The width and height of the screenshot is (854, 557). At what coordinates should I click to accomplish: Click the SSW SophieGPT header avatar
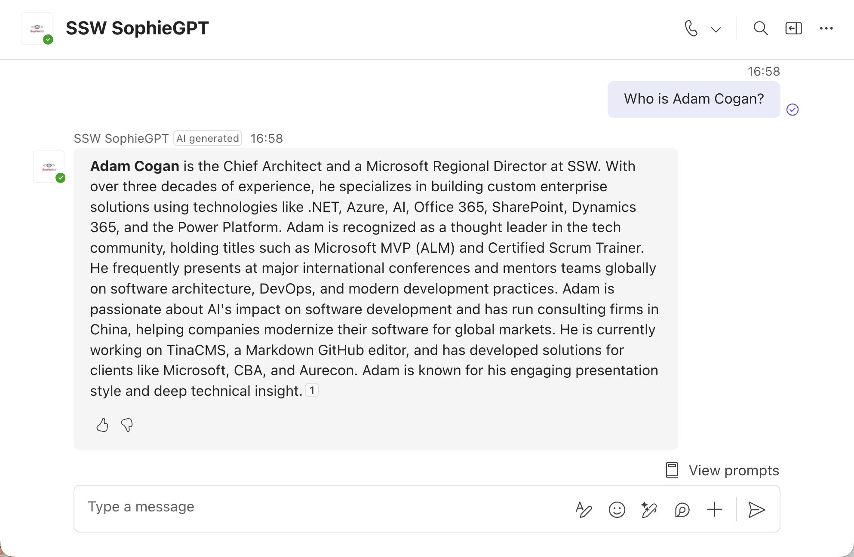(x=37, y=29)
